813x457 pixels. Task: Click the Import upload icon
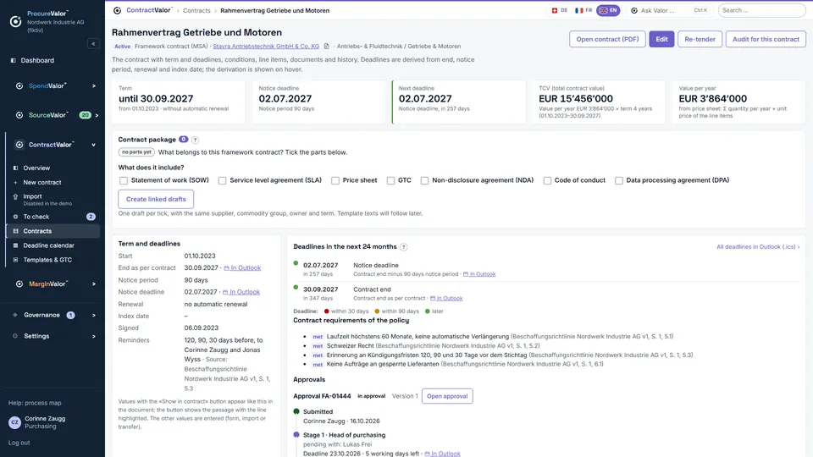tap(15, 196)
